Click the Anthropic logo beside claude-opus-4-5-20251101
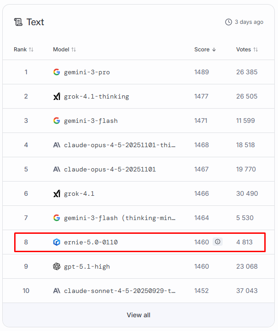The width and height of the screenshot is (278, 331). (57, 169)
